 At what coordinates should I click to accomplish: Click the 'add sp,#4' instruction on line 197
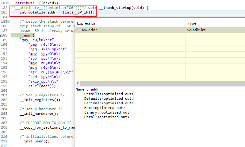click(45, 77)
